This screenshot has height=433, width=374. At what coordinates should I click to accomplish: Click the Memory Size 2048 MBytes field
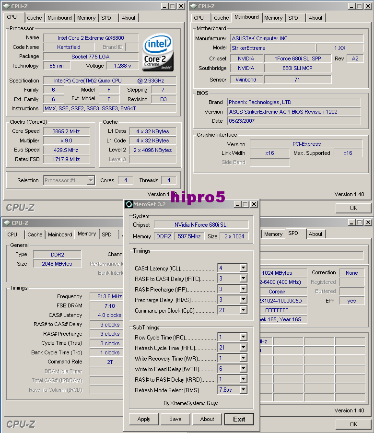(57, 264)
